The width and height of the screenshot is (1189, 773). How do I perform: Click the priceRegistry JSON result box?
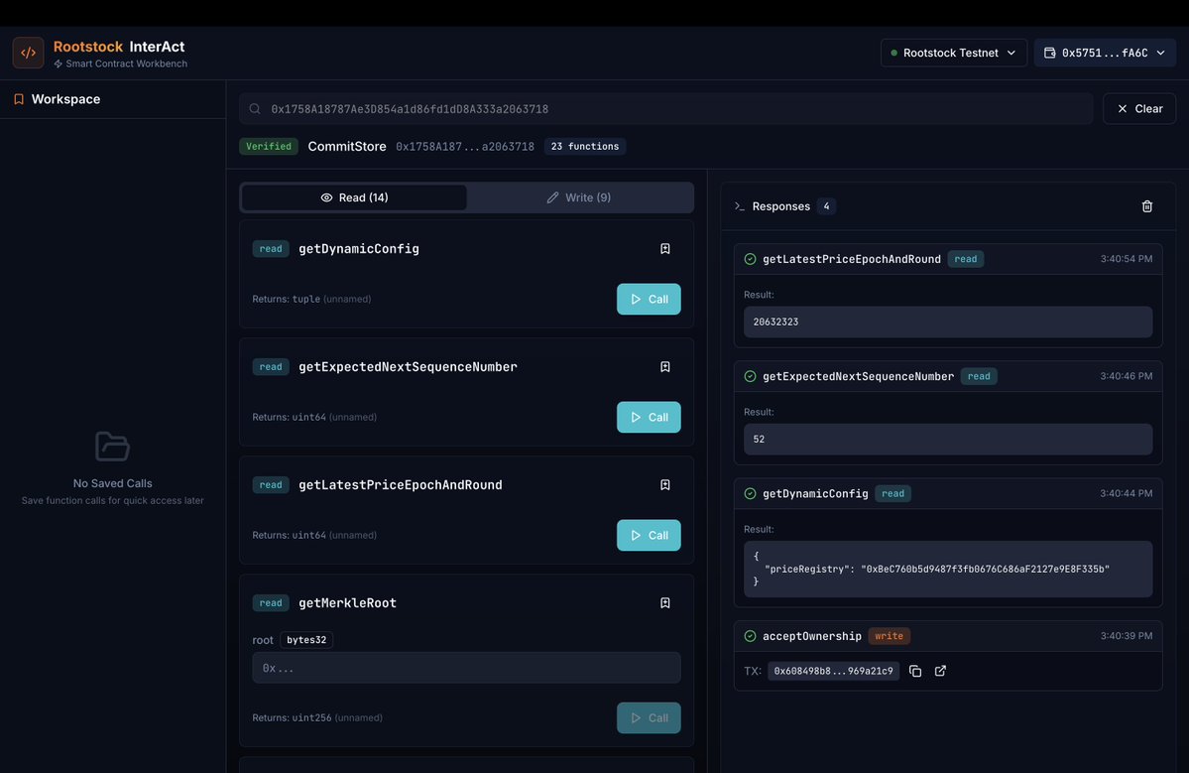click(x=948, y=569)
